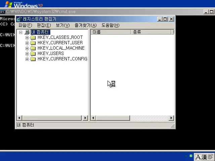The image size is (215, 161).
Task: Collapse the 내 컴퓨터 root node
Action: coord(21,32)
